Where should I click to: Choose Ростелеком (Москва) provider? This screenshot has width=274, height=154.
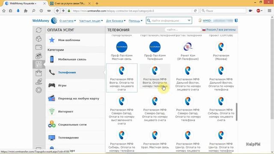(221, 51)
